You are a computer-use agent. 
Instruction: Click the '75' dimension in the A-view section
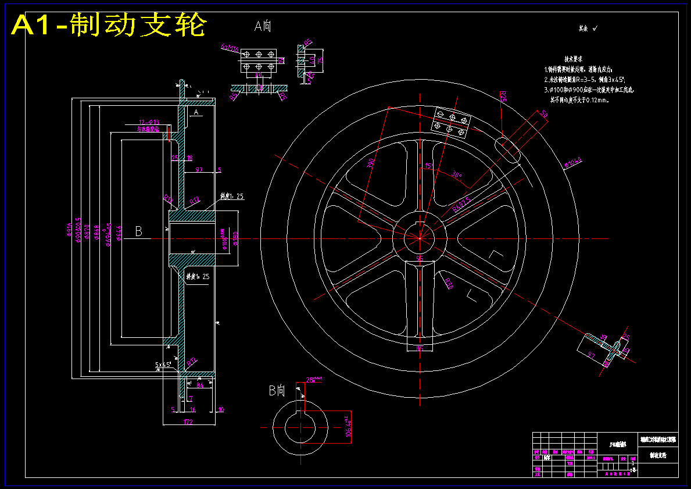pyautogui.click(x=320, y=59)
